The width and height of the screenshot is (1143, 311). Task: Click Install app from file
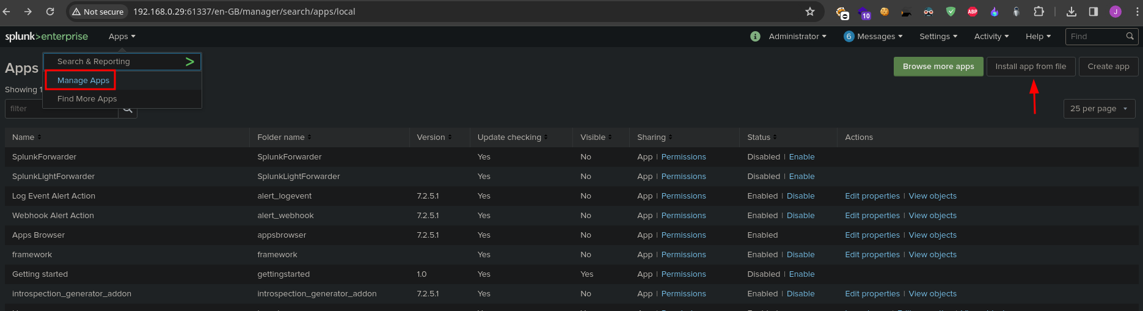point(1031,67)
